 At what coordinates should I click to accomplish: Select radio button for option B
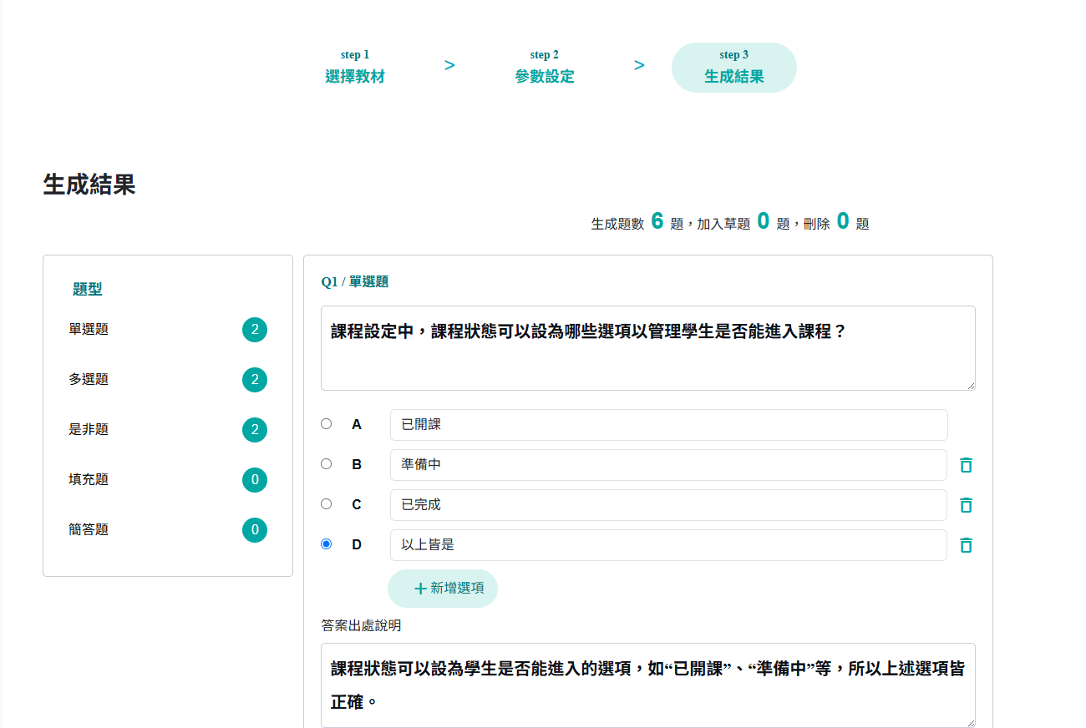pyautogui.click(x=327, y=464)
